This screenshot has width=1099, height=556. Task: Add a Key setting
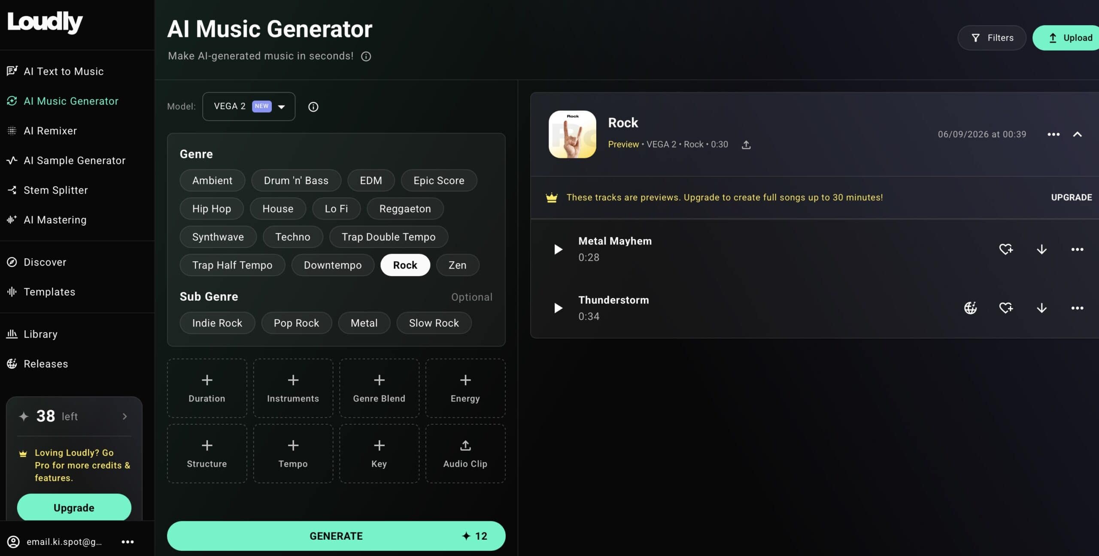tap(379, 453)
